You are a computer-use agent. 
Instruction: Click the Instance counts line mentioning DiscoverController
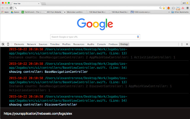[x=90, y=88]
